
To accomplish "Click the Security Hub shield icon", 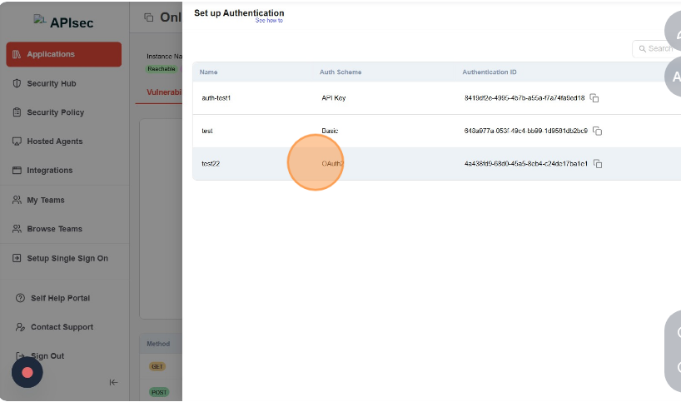I will [17, 83].
